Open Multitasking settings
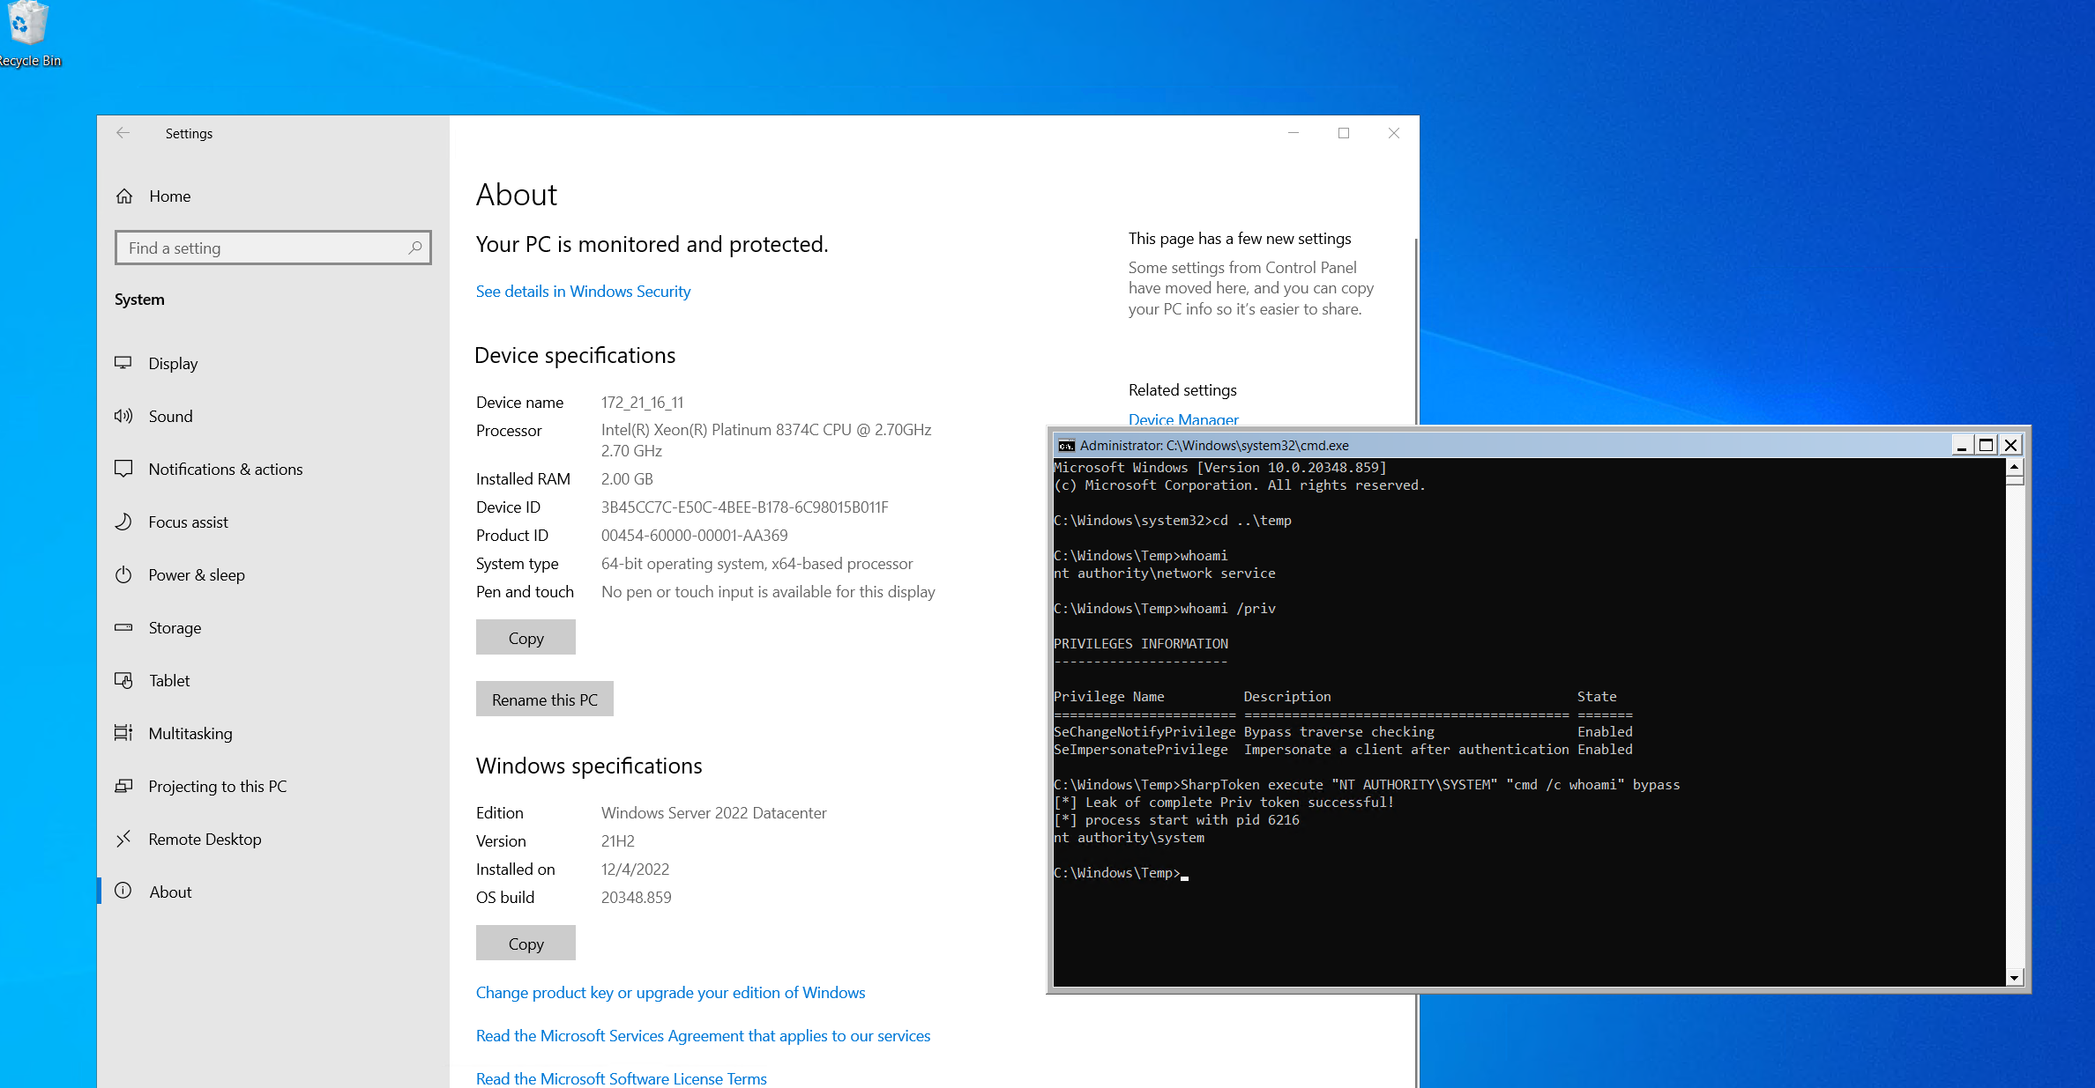 (273, 733)
